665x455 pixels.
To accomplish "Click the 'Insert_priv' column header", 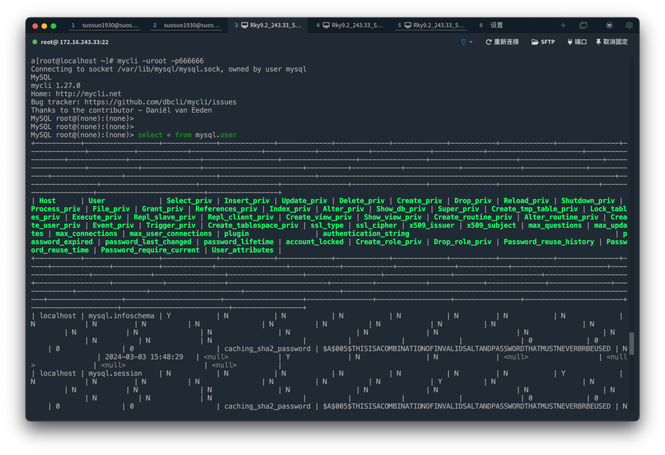I will 247,201.
